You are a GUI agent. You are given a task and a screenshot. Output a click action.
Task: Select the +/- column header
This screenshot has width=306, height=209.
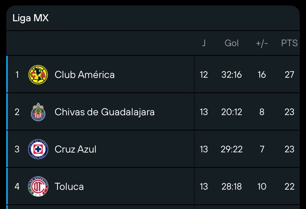coord(262,43)
